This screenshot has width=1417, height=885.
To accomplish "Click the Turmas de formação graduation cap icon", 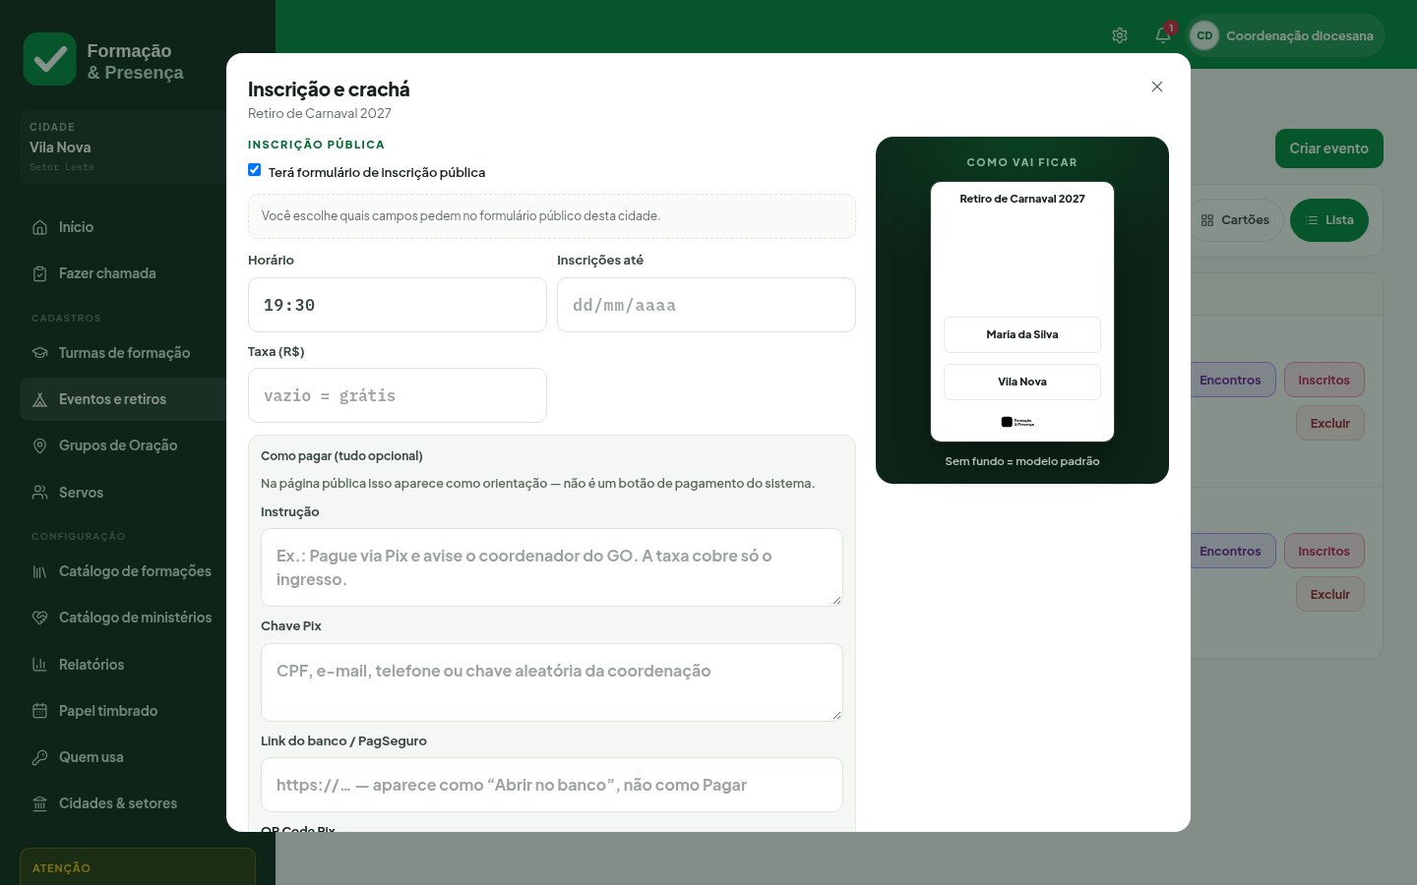I will click(40, 353).
